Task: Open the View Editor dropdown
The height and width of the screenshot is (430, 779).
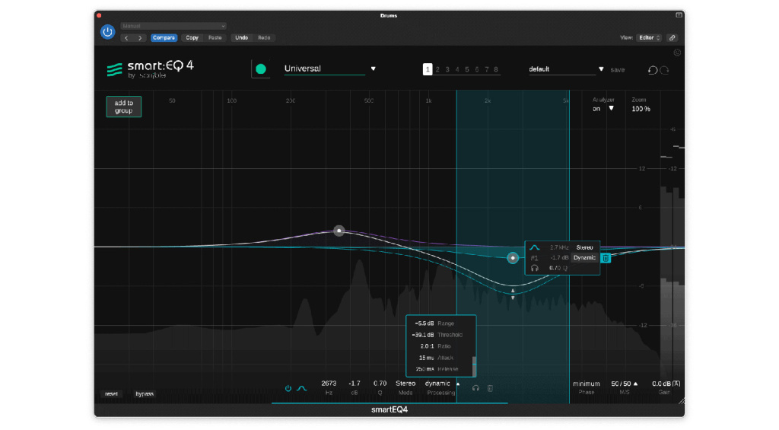Action: 650,38
